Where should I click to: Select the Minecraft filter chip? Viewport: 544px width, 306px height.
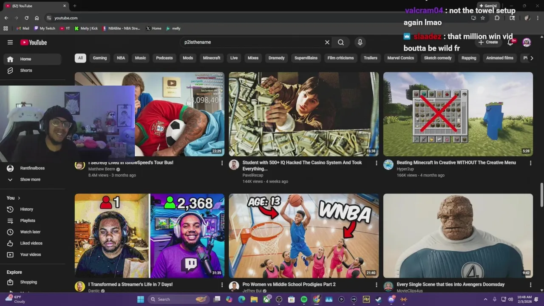(212, 58)
